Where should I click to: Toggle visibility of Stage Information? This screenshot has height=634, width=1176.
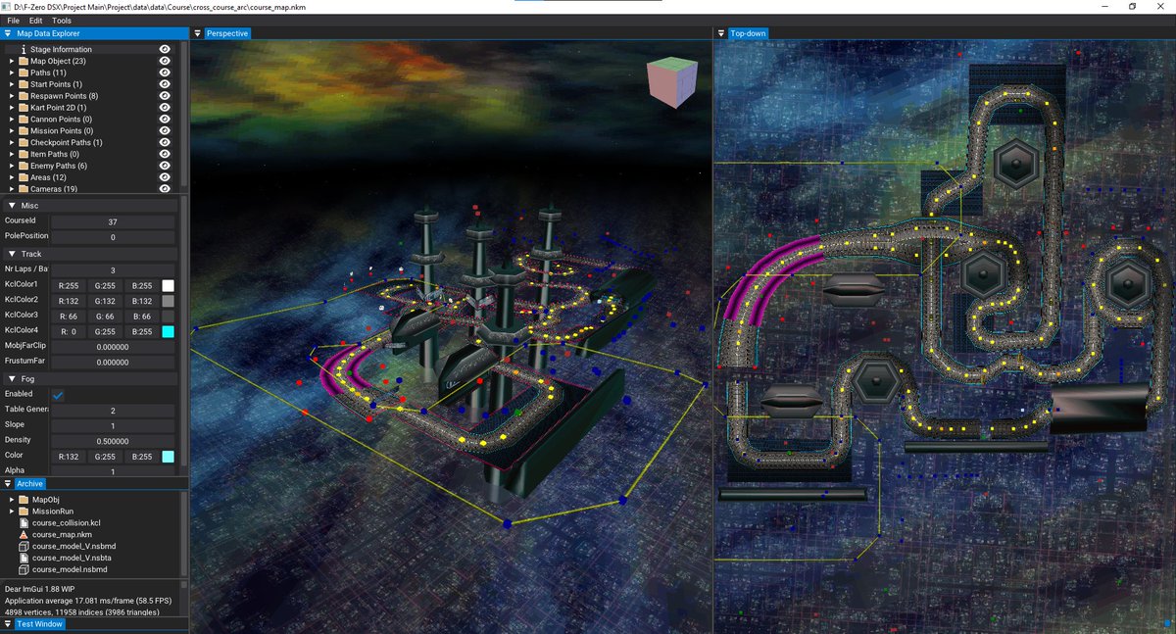coord(165,49)
